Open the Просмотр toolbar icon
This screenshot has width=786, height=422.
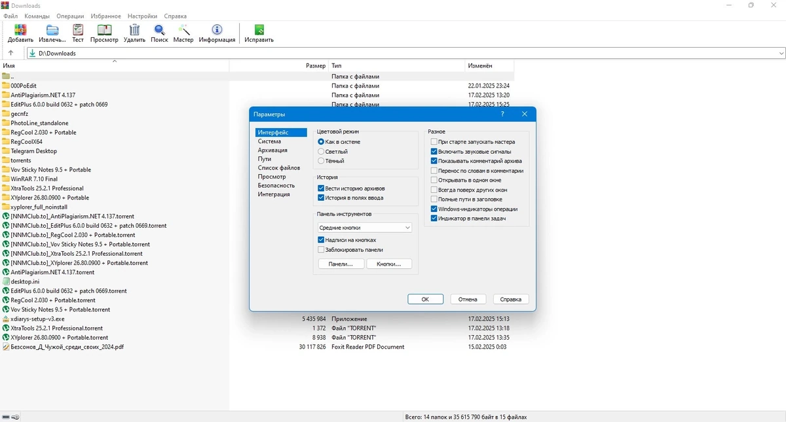coord(104,30)
